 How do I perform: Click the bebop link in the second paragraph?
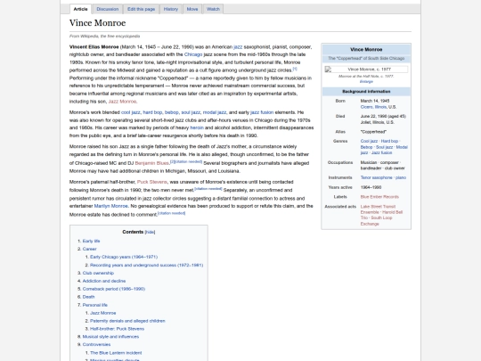tap(172, 112)
